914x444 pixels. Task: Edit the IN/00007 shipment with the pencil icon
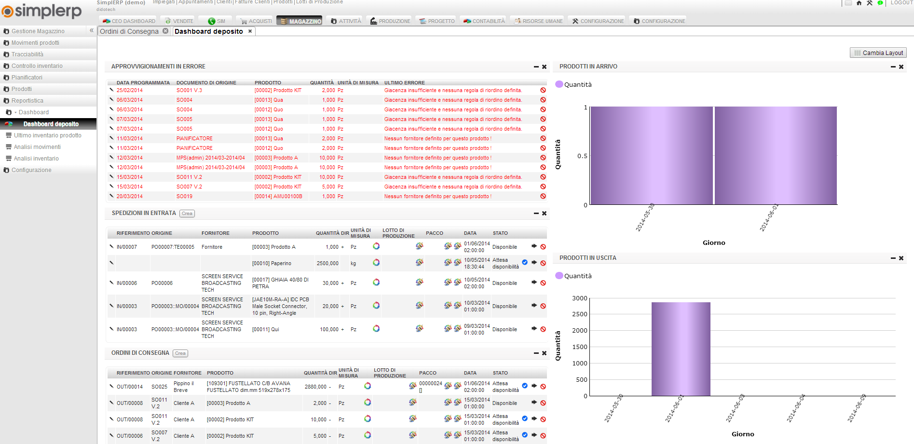pos(111,246)
